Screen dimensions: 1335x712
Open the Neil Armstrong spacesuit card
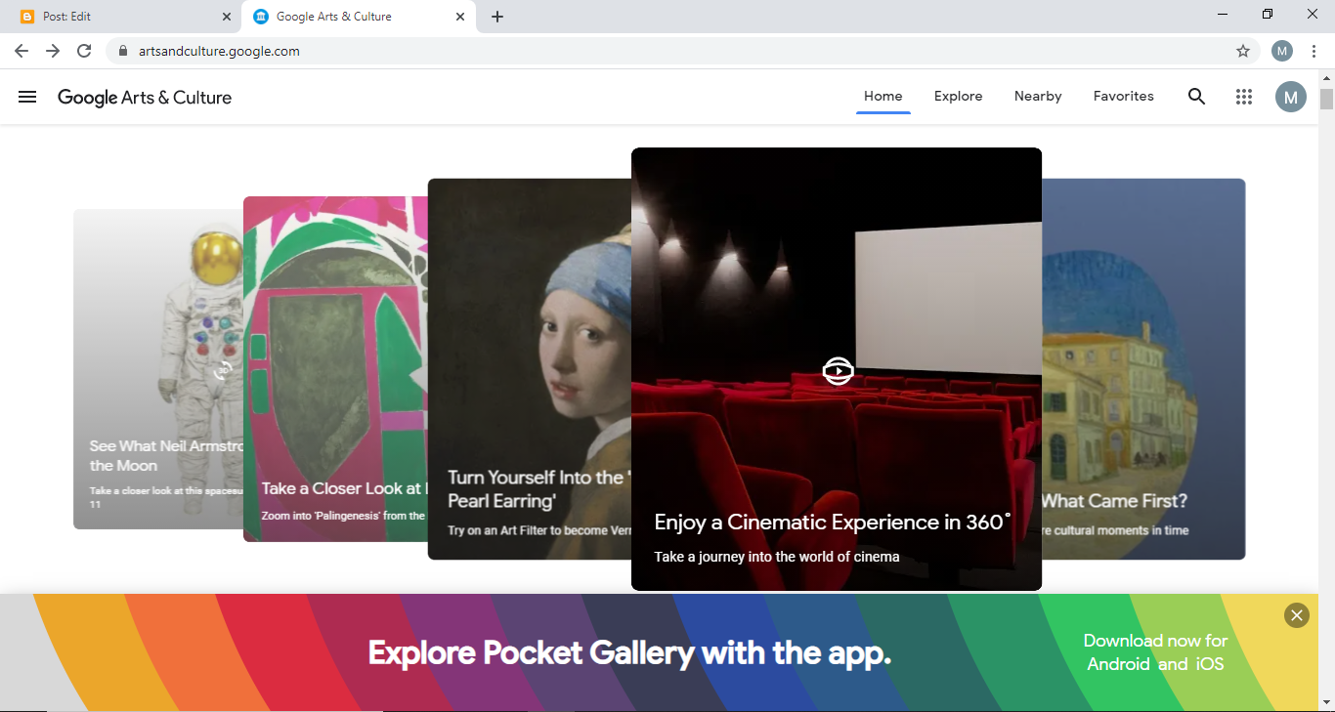pos(158,369)
